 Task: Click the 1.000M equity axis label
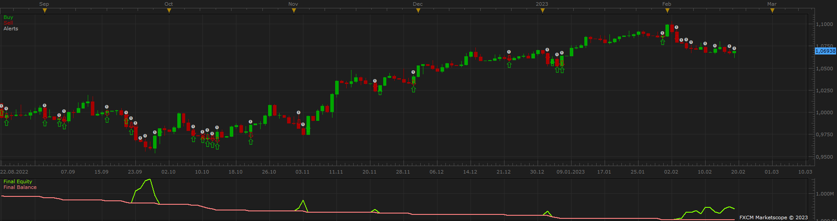coord(825,194)
